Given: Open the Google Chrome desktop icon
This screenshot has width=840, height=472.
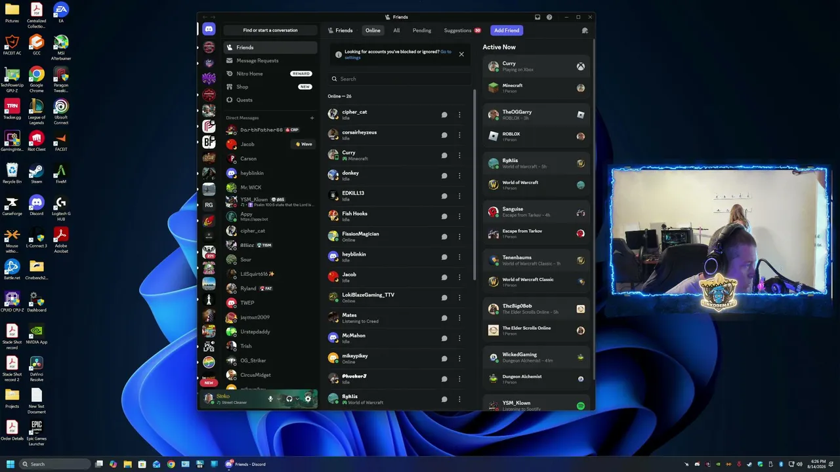Looking at the screenshot, I should [x=37, y=79].
